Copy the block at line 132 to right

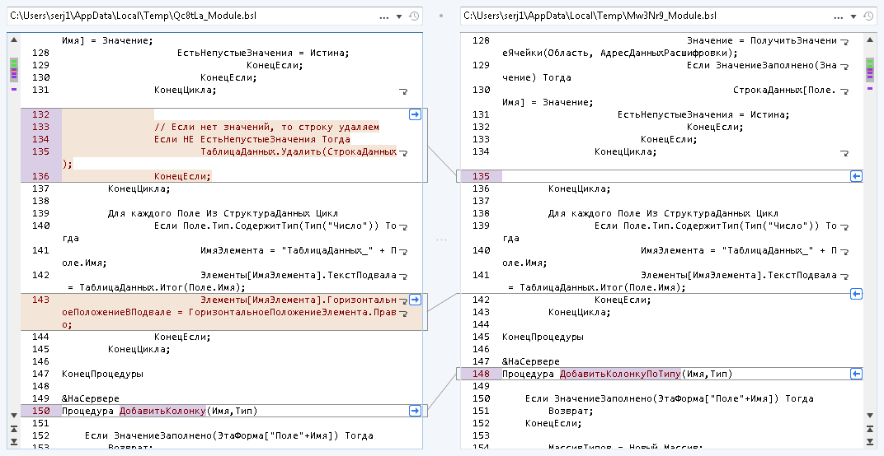415,114
